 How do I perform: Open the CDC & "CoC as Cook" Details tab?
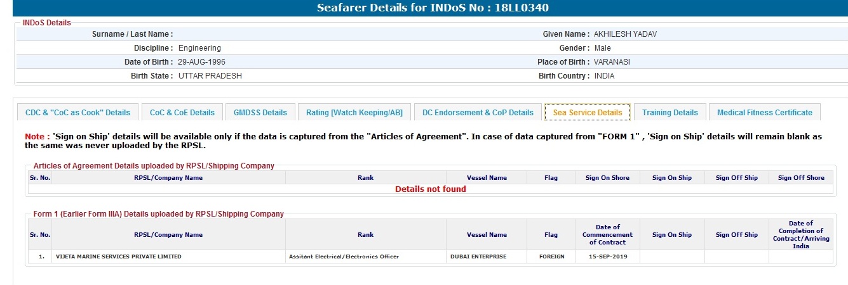77,113
